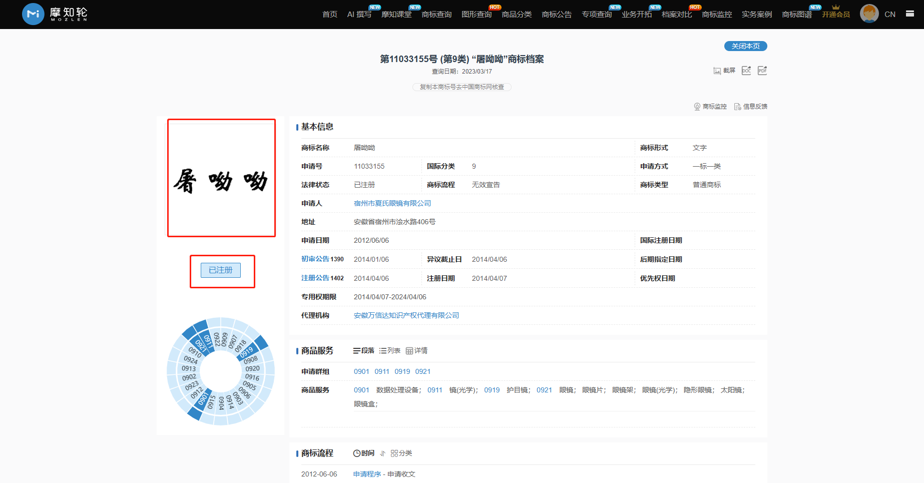The image size is (924, 483).
Task: Open 商标查询 in the navigation bar
Action: [x=436, y=15]
